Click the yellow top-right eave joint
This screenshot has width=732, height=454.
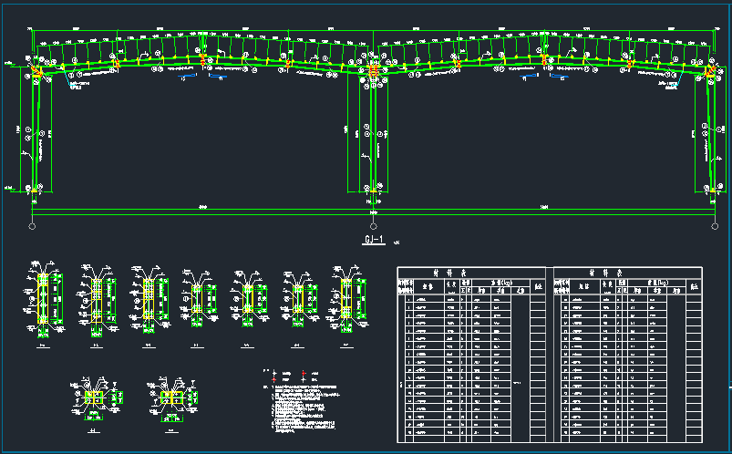tap(709, 71)
